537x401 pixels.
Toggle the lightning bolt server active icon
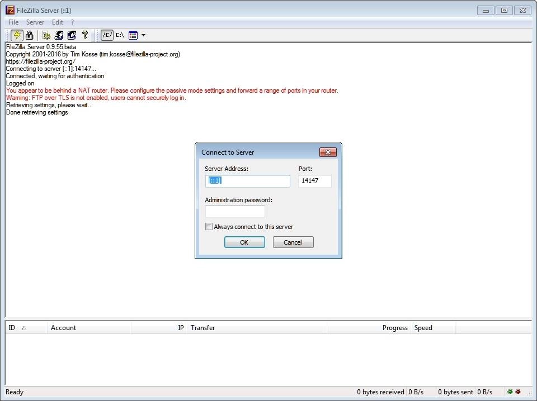point(17,35)
